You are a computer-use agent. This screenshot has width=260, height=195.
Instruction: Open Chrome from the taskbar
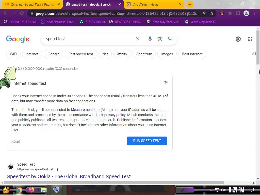(19, 190)
